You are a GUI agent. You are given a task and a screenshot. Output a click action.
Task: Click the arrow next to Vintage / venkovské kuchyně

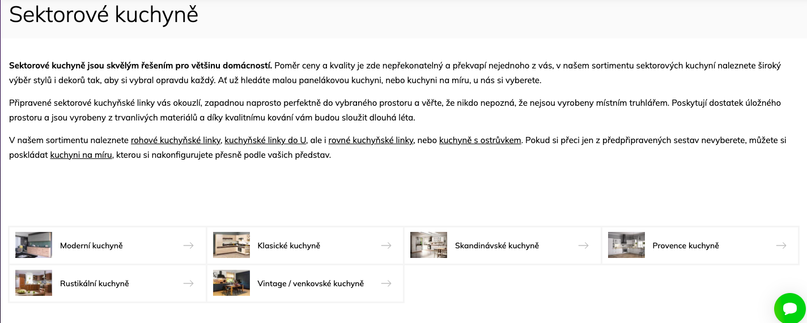(x=386, y=283)
